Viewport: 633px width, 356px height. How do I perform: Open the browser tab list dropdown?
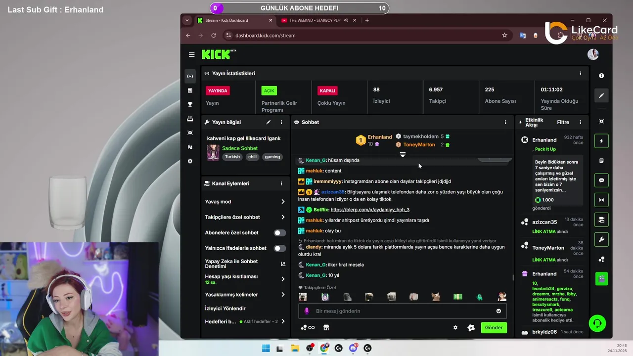coord(186,20)
